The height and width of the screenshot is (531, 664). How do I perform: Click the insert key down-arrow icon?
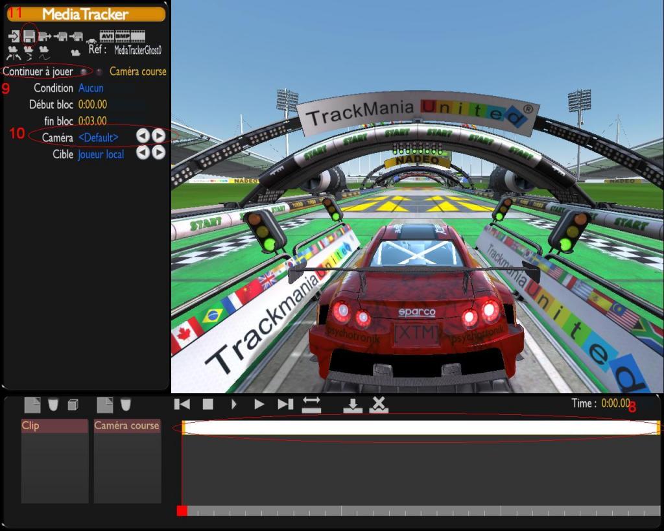tap(353, 405)
